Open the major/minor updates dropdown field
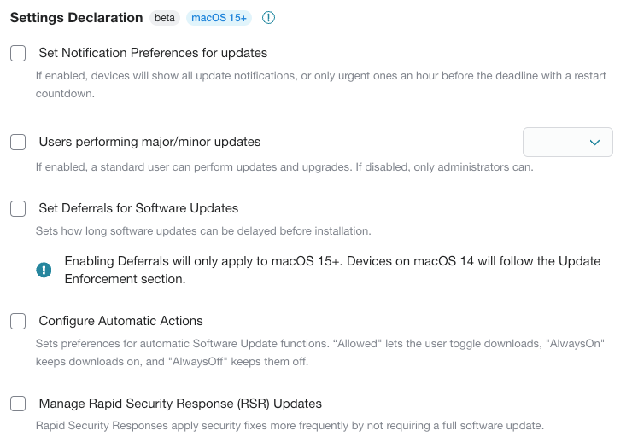This screenshot has width=638, height=448. pyautogui.click(x=568, y=143)
